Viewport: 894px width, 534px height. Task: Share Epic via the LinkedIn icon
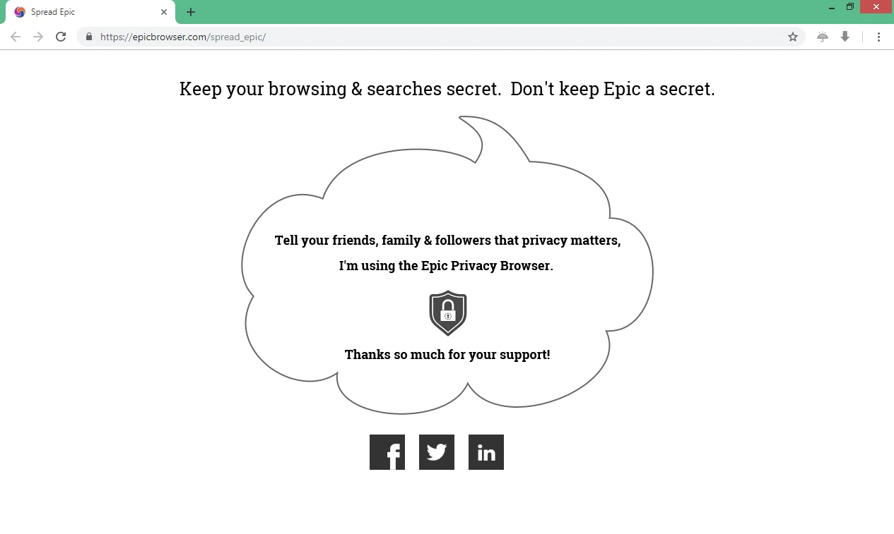coord(486,452)
